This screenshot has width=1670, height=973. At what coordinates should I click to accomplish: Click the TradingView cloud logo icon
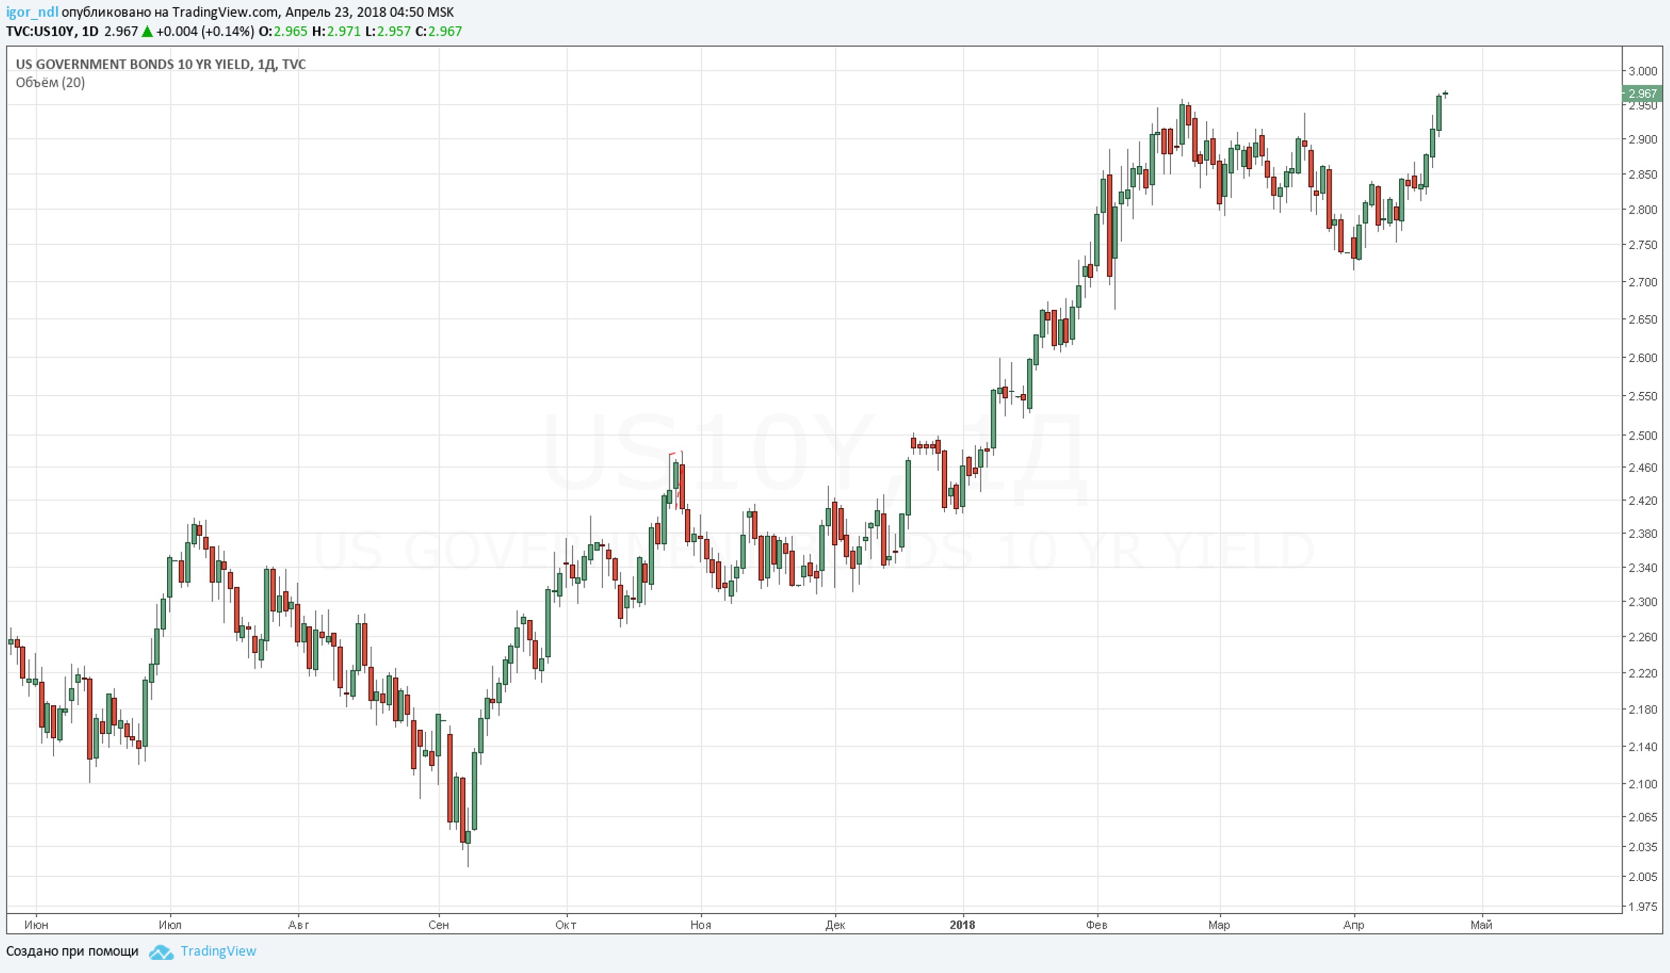point(161,952)
